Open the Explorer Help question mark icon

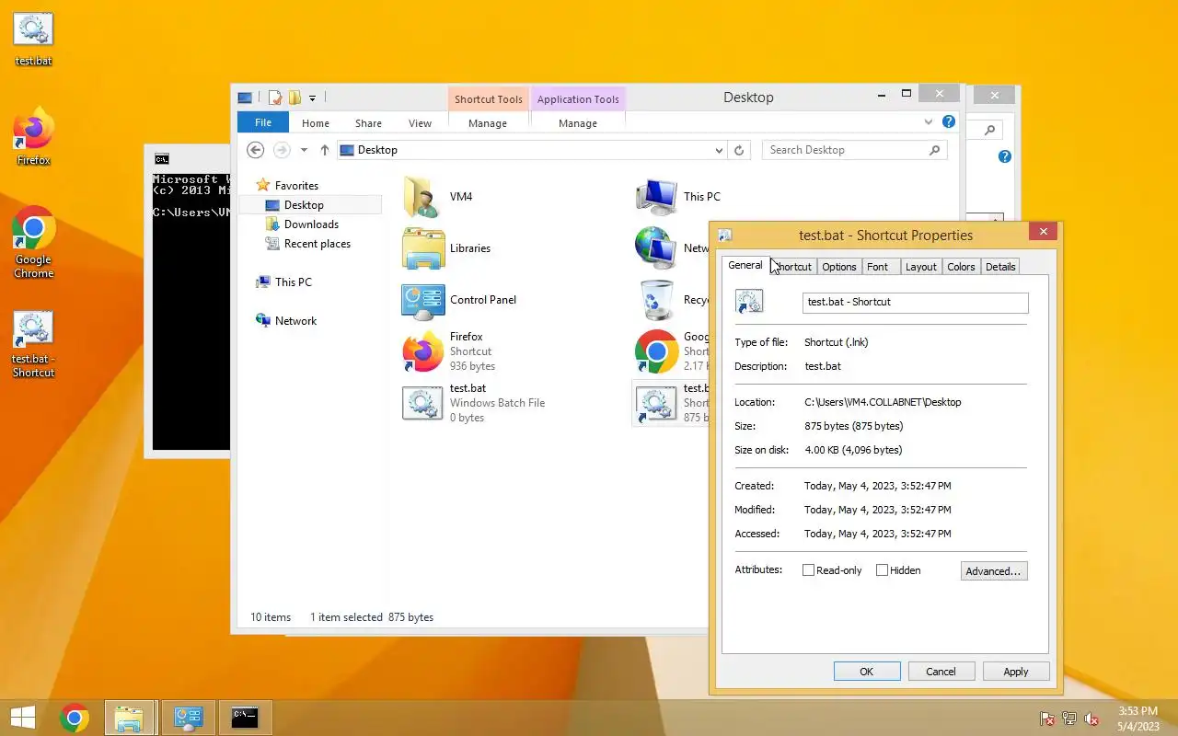pyautogui.click(x=949, y=121)
